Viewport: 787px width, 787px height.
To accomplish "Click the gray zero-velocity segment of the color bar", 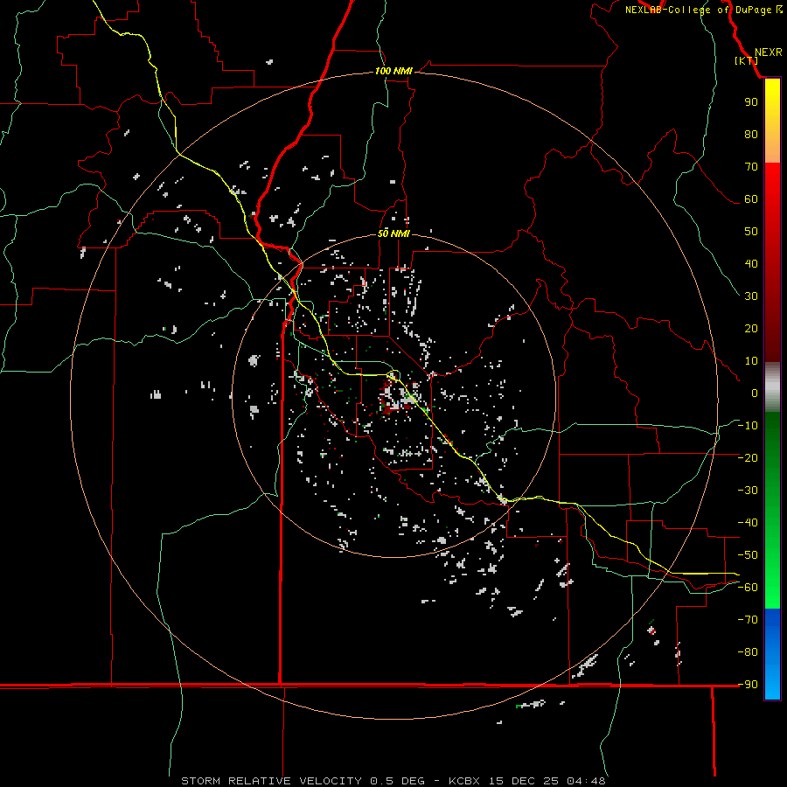I will (x=772, y=387).
